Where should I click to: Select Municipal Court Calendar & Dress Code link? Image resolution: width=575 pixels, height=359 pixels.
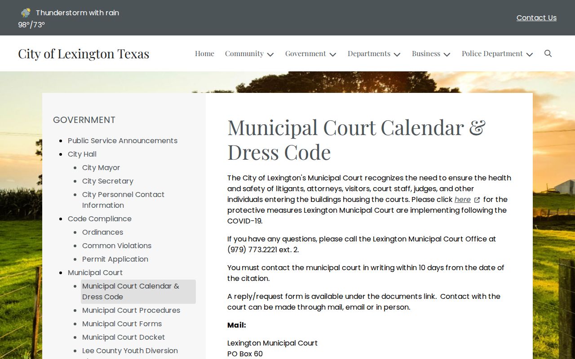[x=138, y=291]
